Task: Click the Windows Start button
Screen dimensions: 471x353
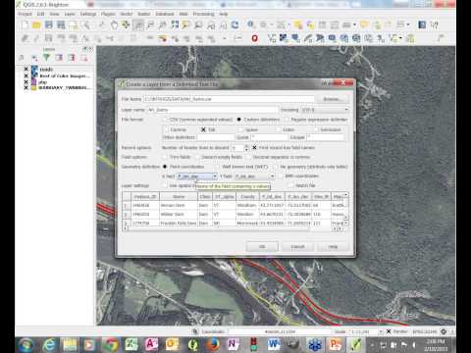Action: tap(26, 345)
